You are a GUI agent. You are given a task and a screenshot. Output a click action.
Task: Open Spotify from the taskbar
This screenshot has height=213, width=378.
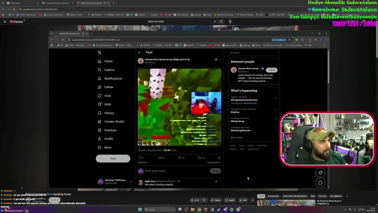(232, 209)
